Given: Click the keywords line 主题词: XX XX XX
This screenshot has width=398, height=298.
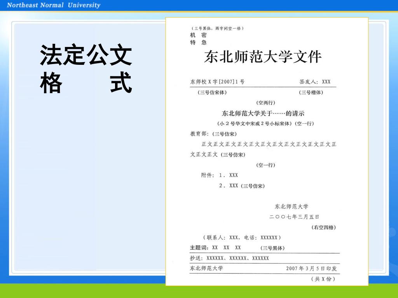Looking at the screenshot, I should point(215,248).
